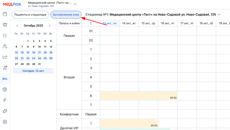Switch to the Пациенты в стационаре tab

coord(30,14)
